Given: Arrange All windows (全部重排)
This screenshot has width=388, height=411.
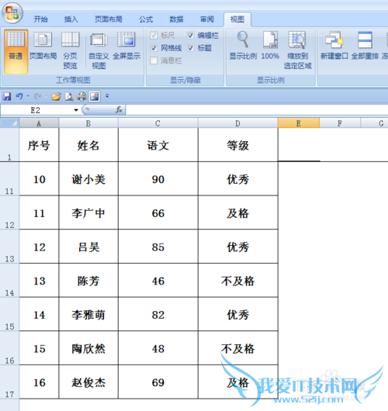Looking at the screenshot, I should [365, 46].
